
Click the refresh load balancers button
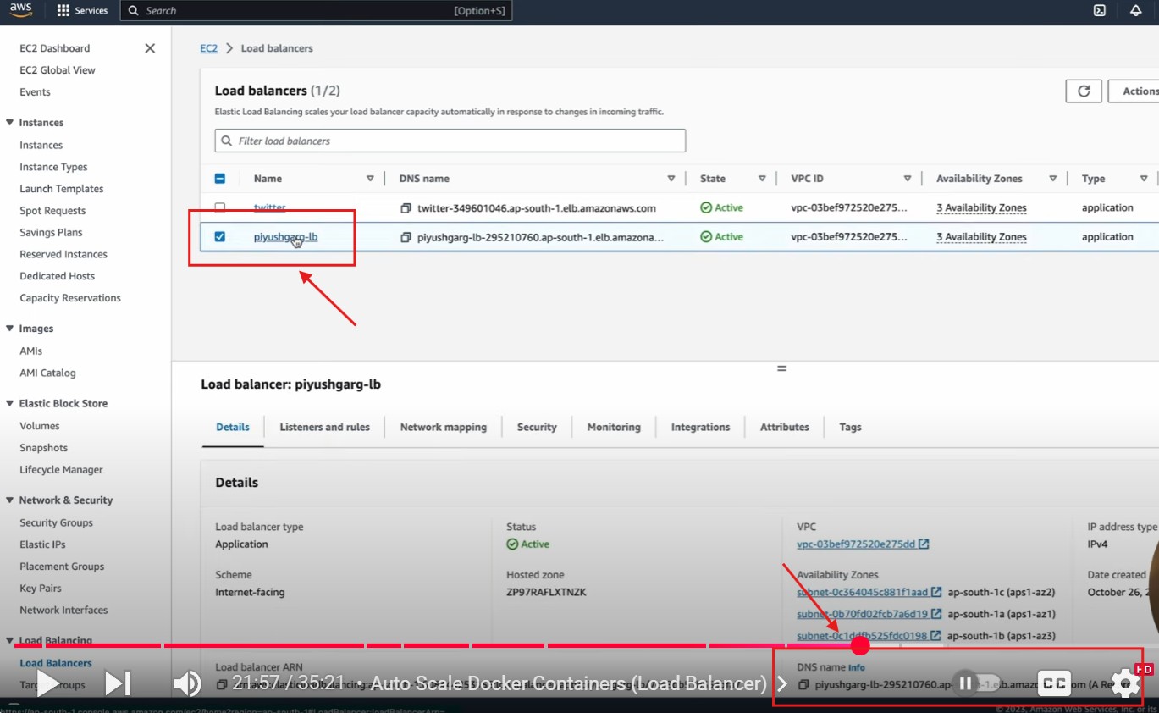pos(1083,91)
